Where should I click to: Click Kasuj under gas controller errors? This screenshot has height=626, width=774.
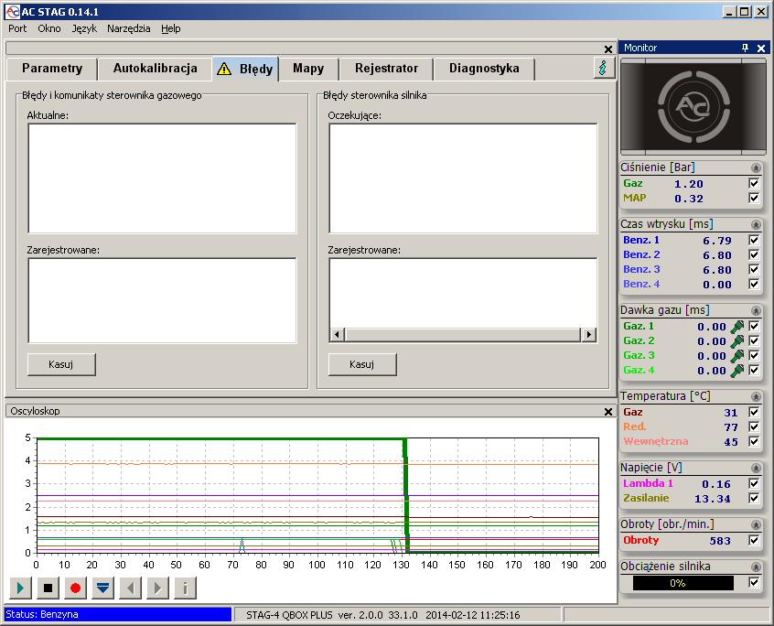pyautogui.click(x=61, y=364)
